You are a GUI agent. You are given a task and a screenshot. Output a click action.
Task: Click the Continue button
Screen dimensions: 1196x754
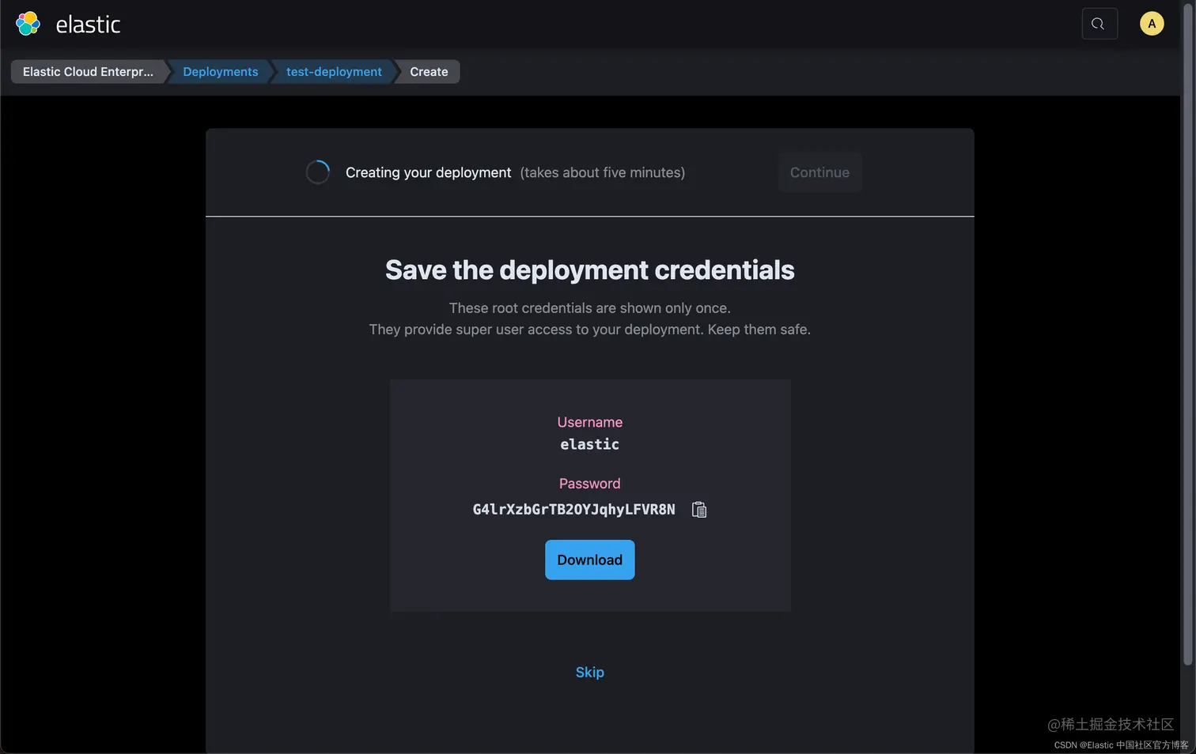coord(819,172)
